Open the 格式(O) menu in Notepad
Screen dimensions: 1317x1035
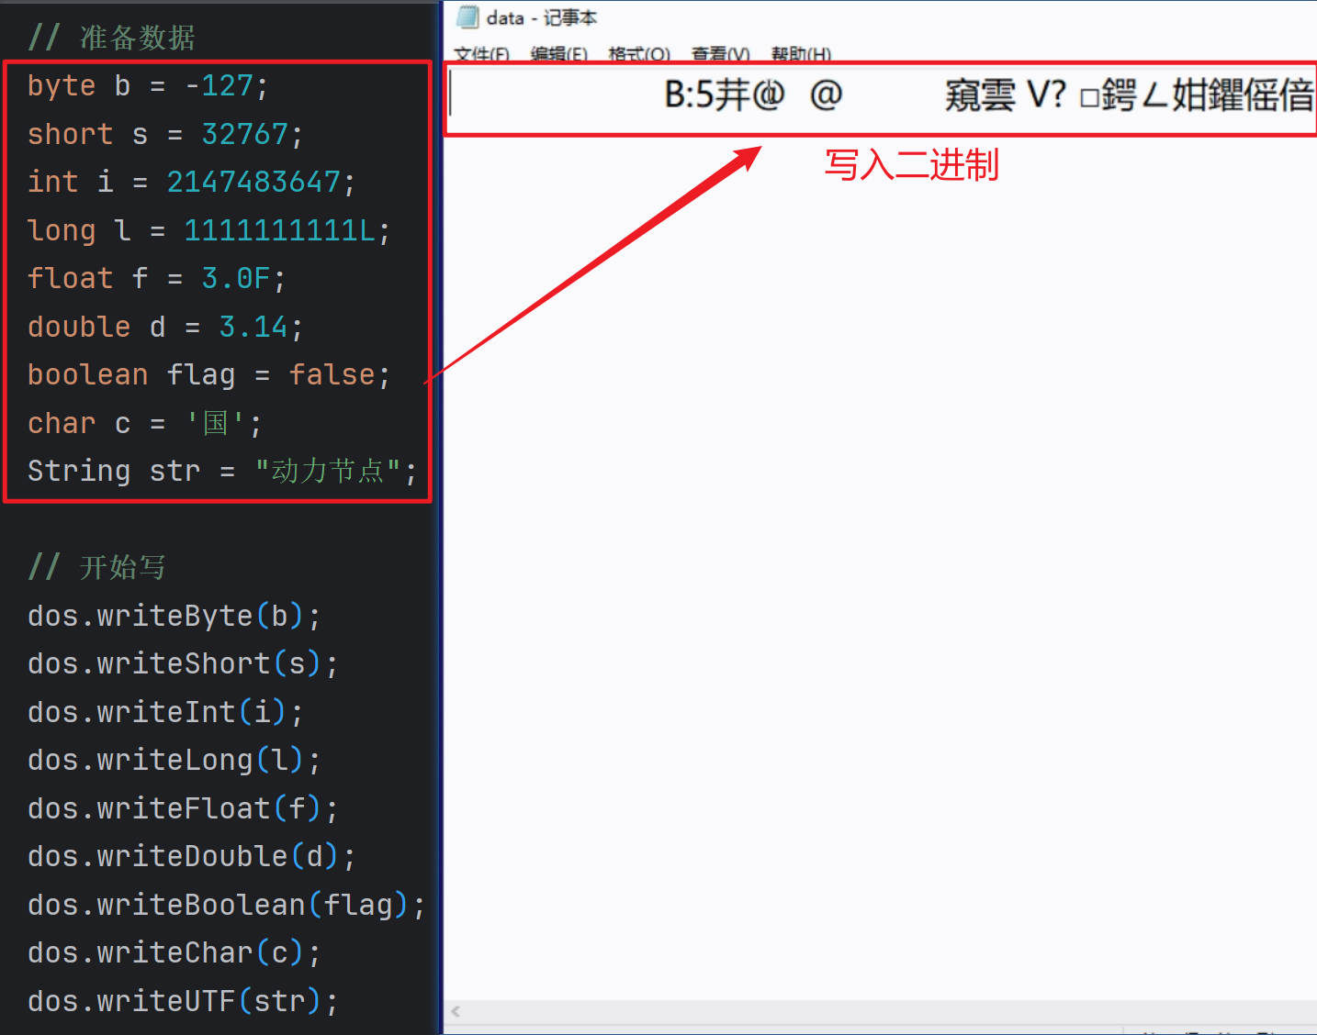[638, 54]
